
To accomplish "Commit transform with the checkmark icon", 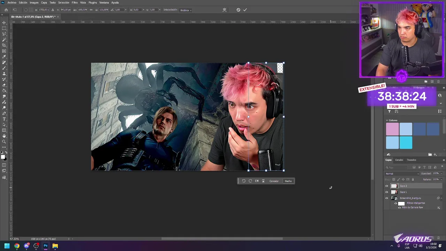I will [x=245, y=10].
